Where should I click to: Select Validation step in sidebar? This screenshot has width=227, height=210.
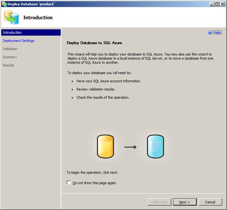[10, 49]
